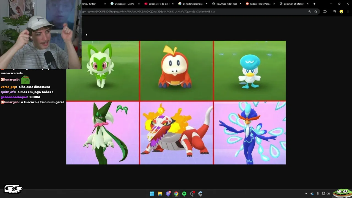This screenshot has height=198, width=352.
Task: Click the browser address bar URL
Action: coord(148,12)
